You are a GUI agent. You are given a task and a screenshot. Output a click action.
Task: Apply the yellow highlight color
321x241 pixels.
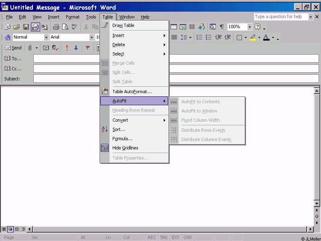point(252,37)
